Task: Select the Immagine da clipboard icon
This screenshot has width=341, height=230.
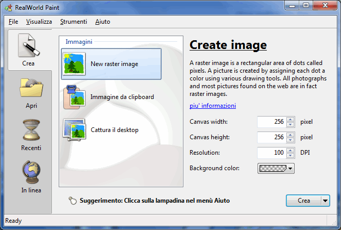Action: click(74, 97)
